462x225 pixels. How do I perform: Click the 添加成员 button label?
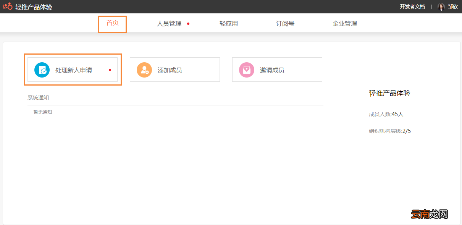[x=170, y=70]
